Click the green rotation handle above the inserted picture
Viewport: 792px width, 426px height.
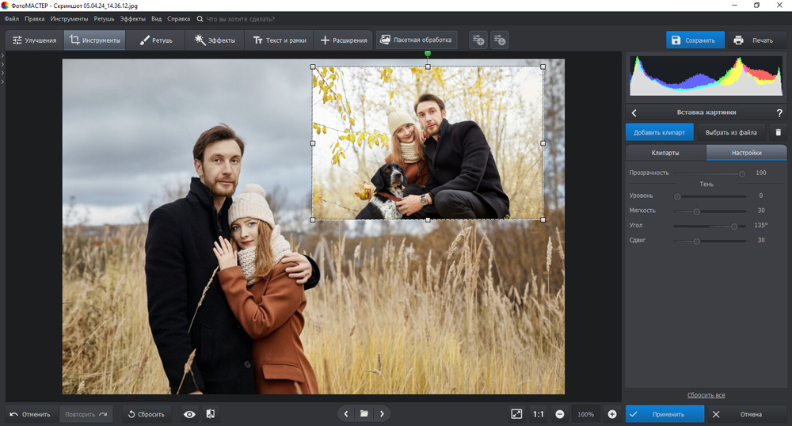click(x=428, y=54)
